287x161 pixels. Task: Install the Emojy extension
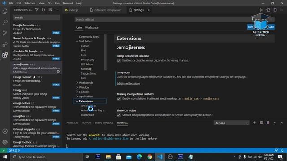[56, 97]
